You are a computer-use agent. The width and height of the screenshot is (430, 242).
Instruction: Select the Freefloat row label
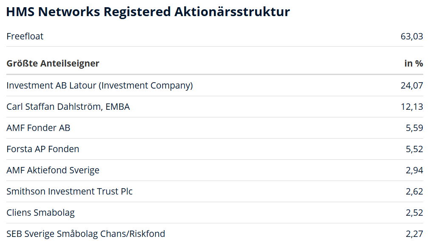tap(25, 36)
